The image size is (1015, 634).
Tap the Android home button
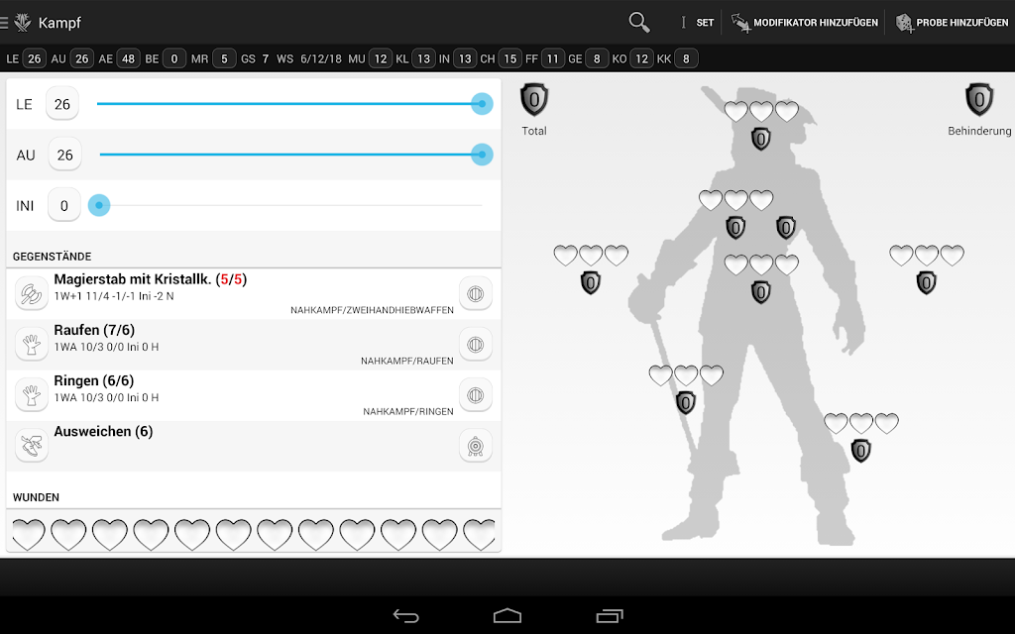coord(507,615)
